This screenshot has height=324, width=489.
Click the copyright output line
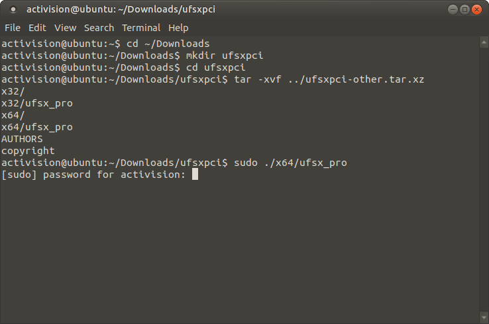(28, 151)
